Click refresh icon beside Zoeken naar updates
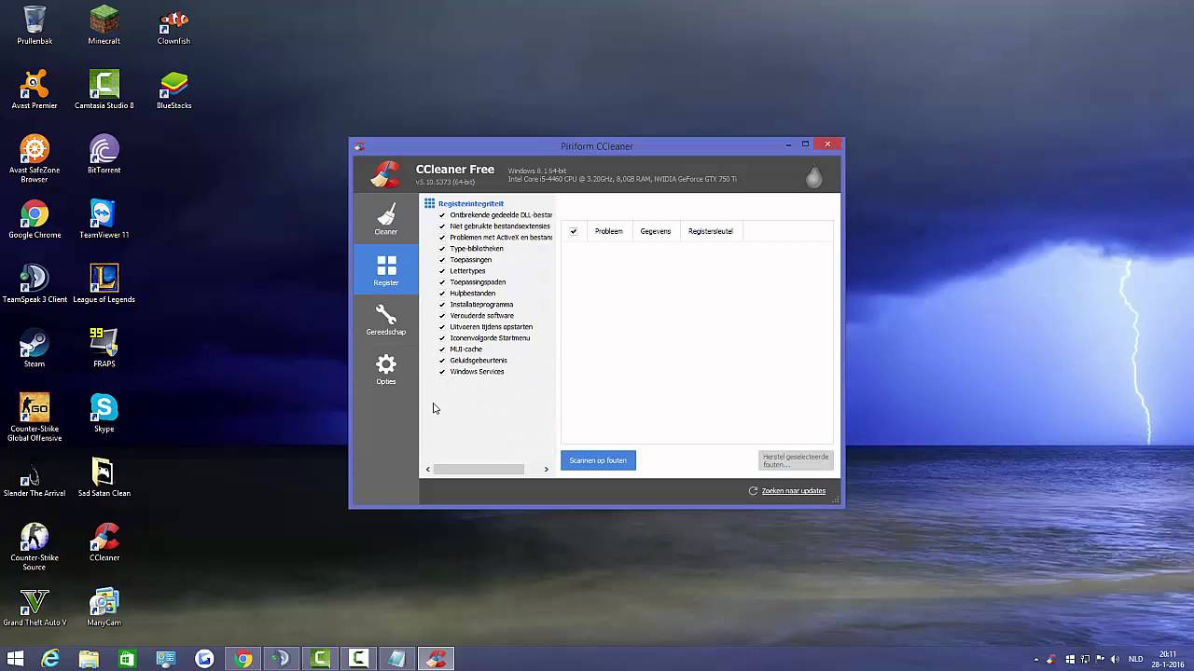 tap(753, 490)
